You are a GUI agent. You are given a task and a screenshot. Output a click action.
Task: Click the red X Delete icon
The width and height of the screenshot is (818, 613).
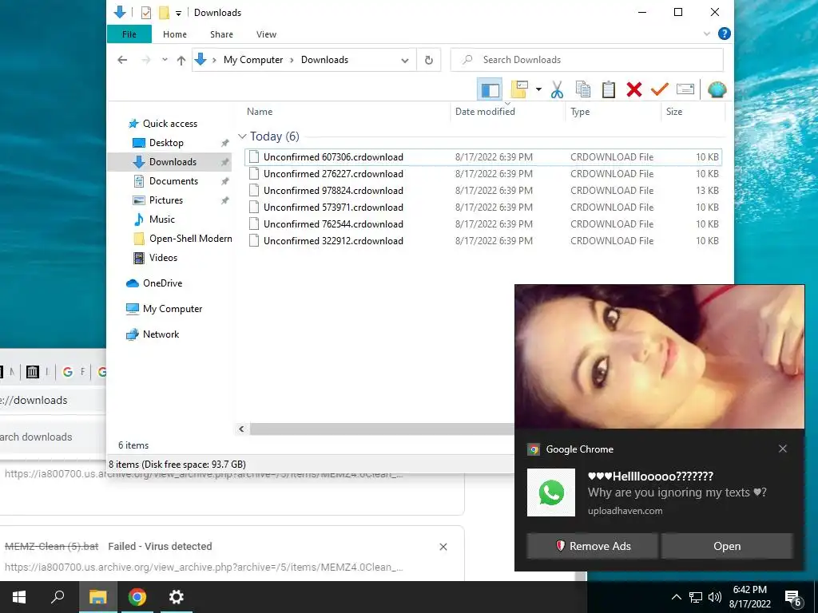click(x=633, y=89)
